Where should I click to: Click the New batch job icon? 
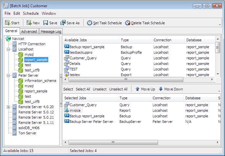point(29,23)
